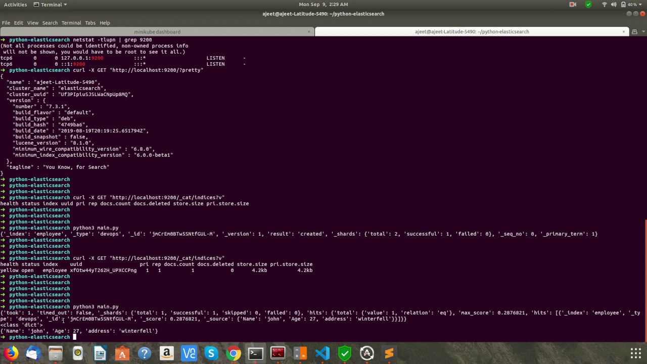This screenshot has width=647, height=364.
Task: Switch to the minikube dashboard tab
Action: (157, 32)
